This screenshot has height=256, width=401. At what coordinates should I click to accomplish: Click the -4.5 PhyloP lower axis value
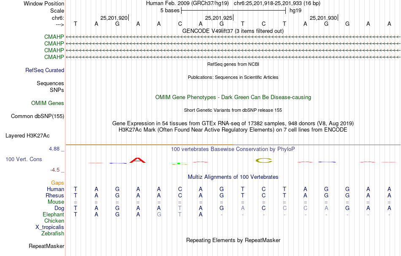(55, 170)
